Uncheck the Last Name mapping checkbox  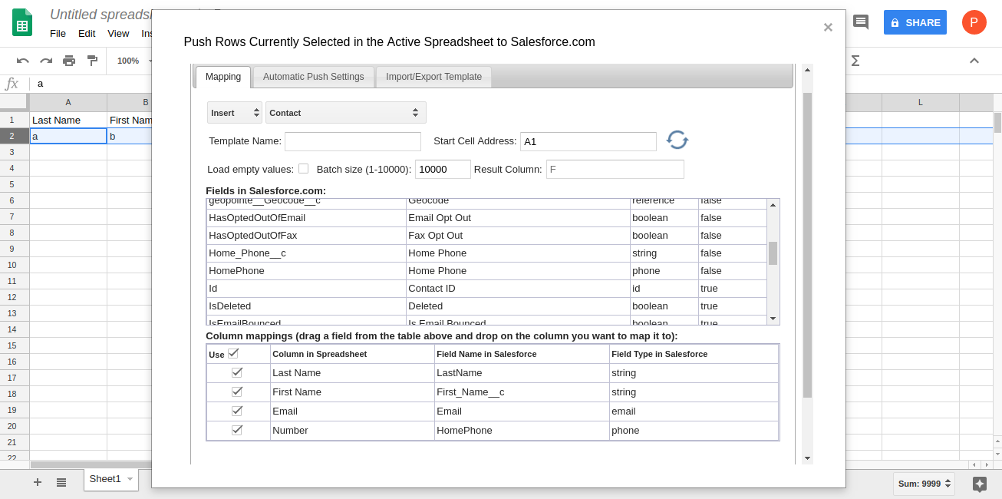click(237, 372)
